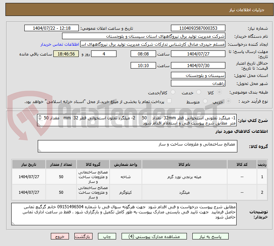This screenshot has width=274, height=246.
Task: Open 'اطلاعات تماس خریدار' link
Action: 60,44
